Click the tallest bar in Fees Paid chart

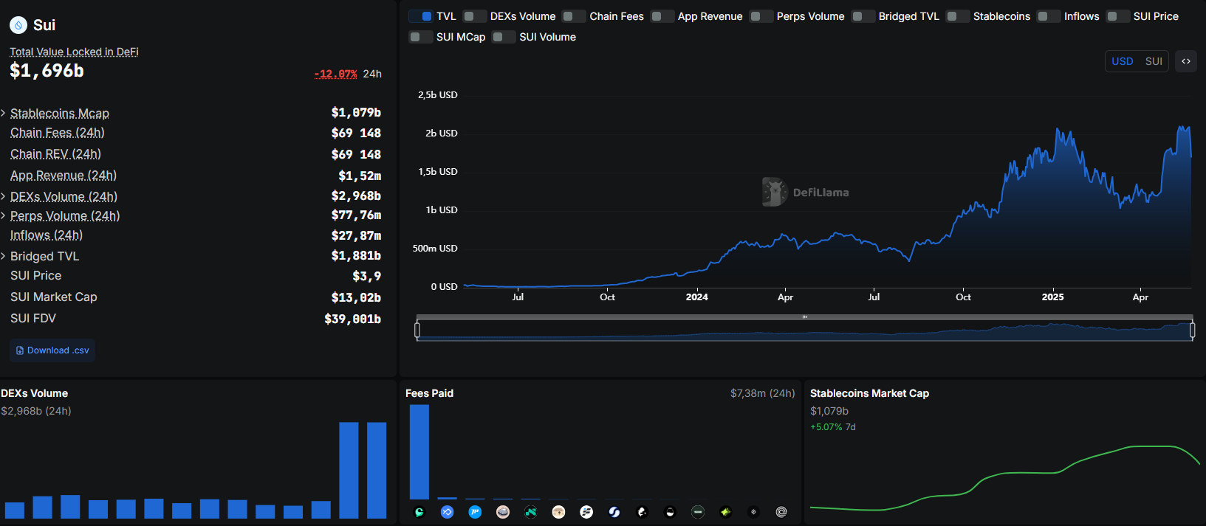coord(419,451)
